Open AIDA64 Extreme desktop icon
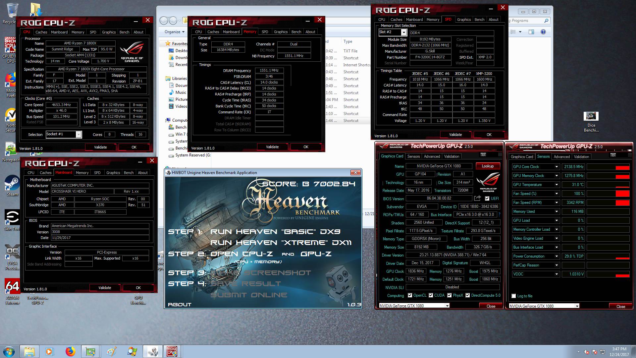636x358 pixels. 12,292
